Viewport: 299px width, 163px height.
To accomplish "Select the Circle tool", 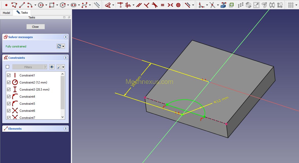I will 41,5.
